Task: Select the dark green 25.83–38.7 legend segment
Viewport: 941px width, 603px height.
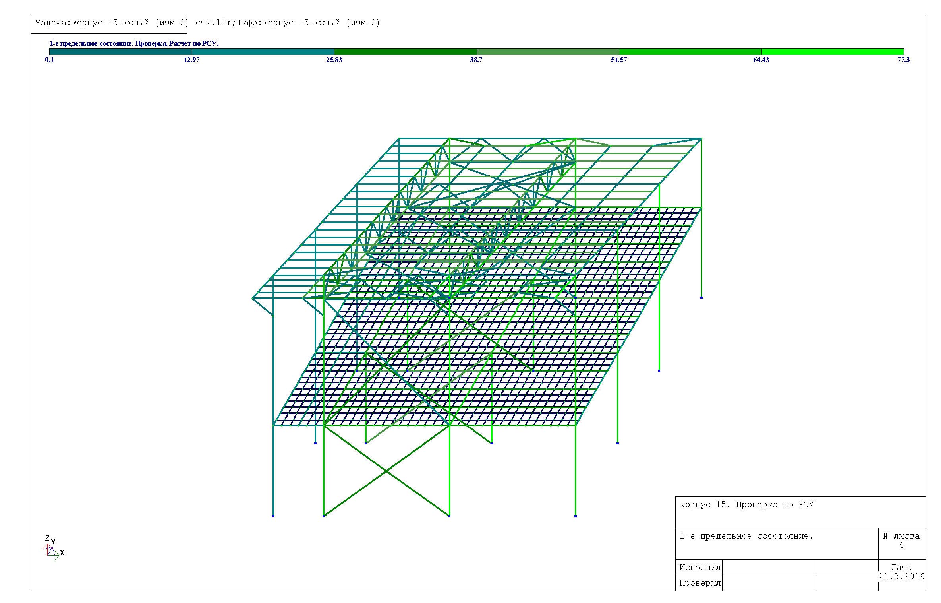Action: click(405, 52)
